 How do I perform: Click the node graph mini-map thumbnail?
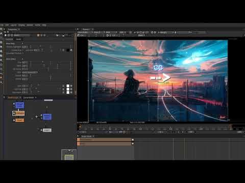tap(69, 155)
